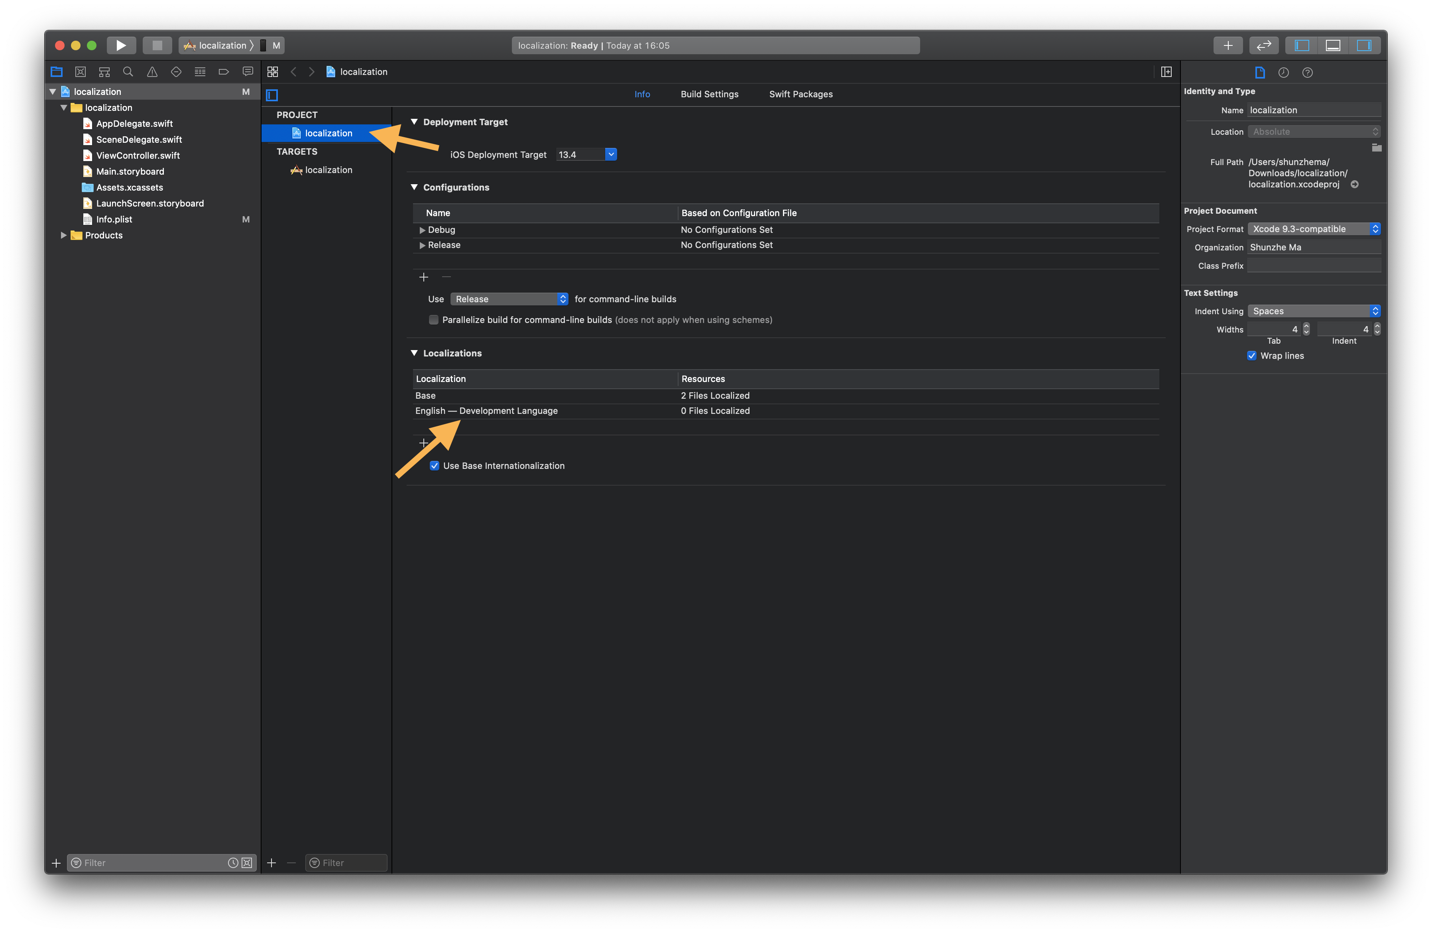This screenshot has width=1432, height=933.
Task: Go forward in editor history
Action: point(311,72)
